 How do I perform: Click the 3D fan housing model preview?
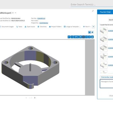(31, 67)
